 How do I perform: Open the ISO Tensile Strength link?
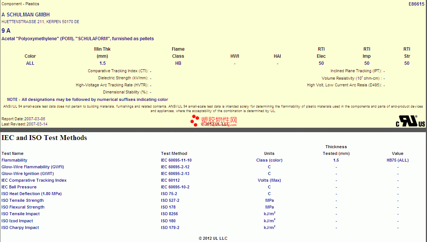coord(23,201)
